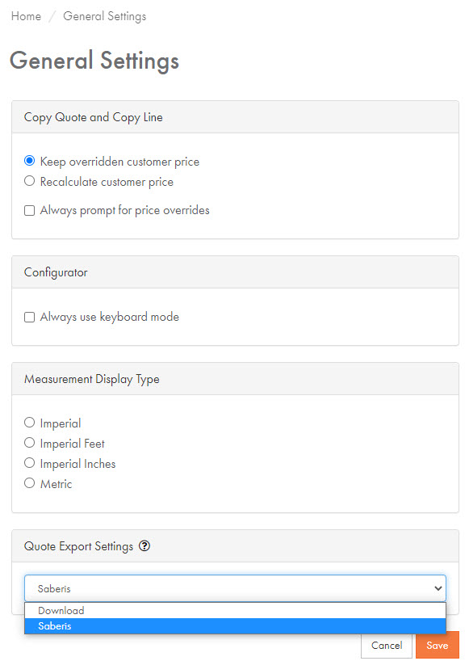The width and height of the screenshot is (469, 661).
Task: Go to Home breadcrumb link
Action: [x=26, y=16]
